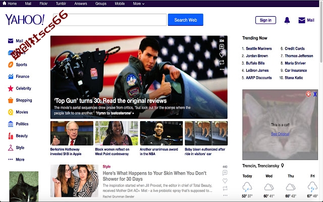Click the Home icon in top bar
This screenshot has width=323, height=202.
(x=5, y=4)
